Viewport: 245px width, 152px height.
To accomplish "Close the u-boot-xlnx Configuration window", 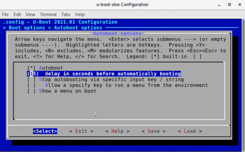I will pyautogui.click(x=240, y=5).
